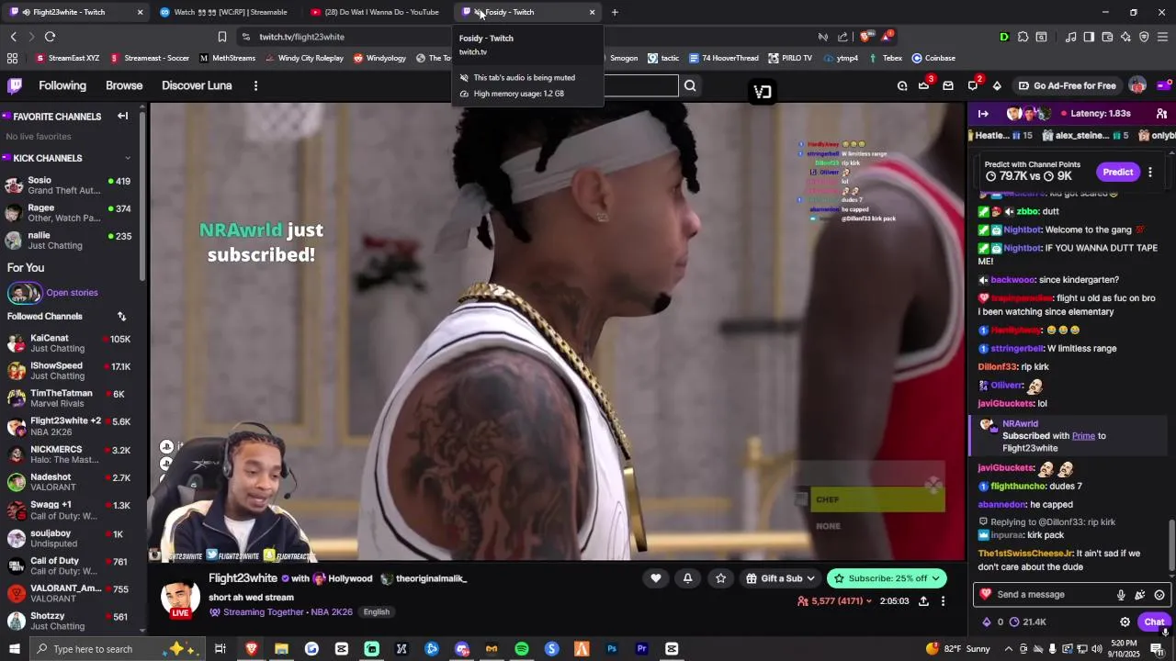Open the Following page
Screen dimensions: 1176x661
(x=62, y=85)
